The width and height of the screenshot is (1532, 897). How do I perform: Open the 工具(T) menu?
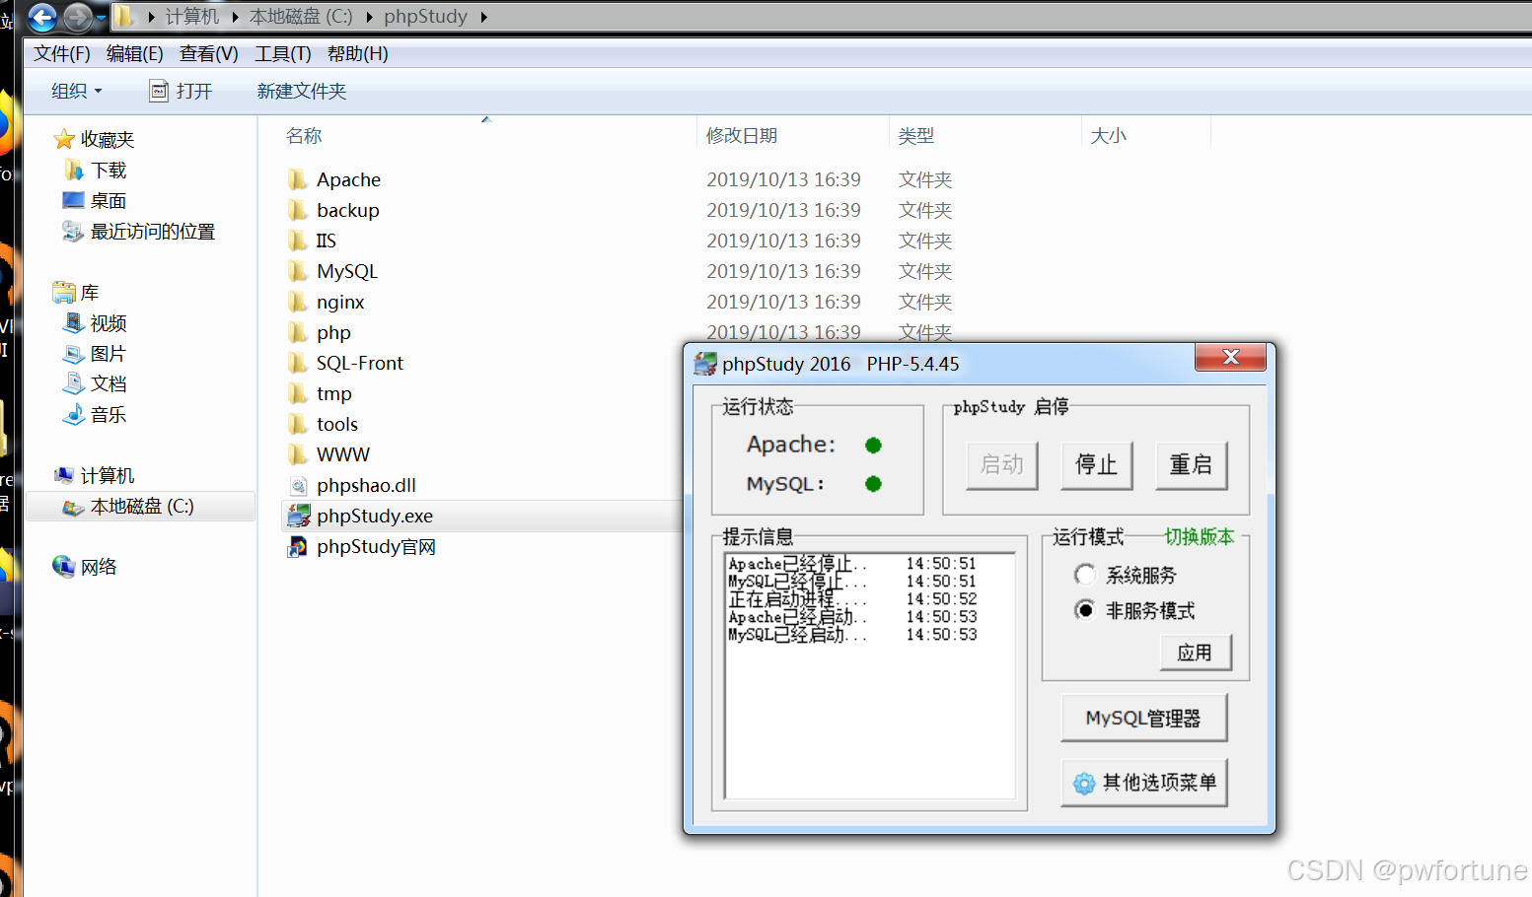283,54
